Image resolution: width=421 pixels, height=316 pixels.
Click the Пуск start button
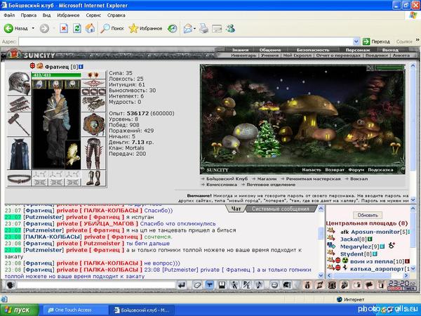tap(21, 309)
